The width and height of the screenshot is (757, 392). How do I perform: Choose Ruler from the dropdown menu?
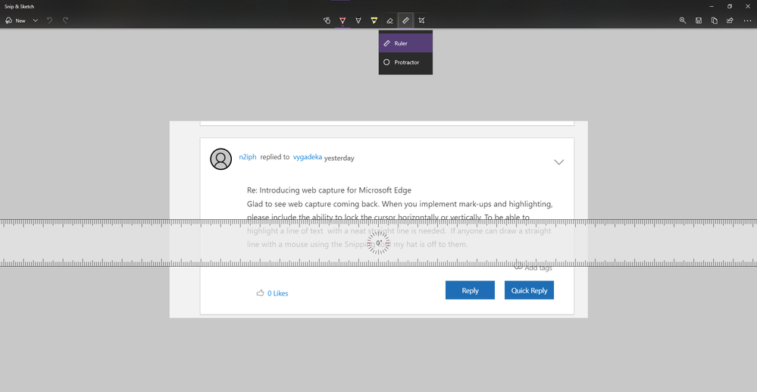pyautogui.click(x=405, y=43)
